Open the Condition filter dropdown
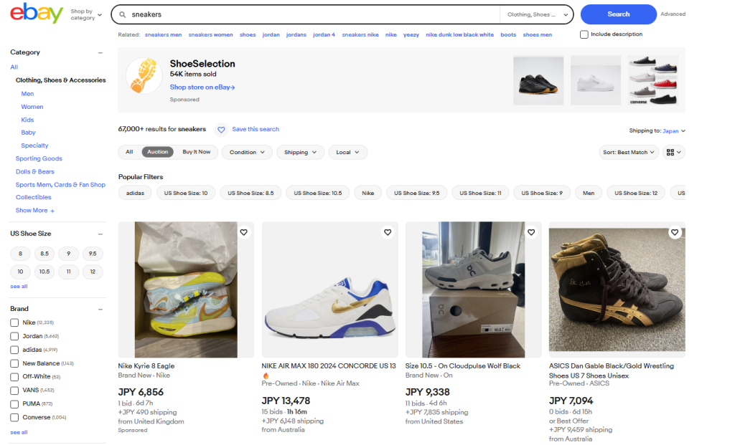The width and height of the screenshot is (735, 445). pos(247,152)
